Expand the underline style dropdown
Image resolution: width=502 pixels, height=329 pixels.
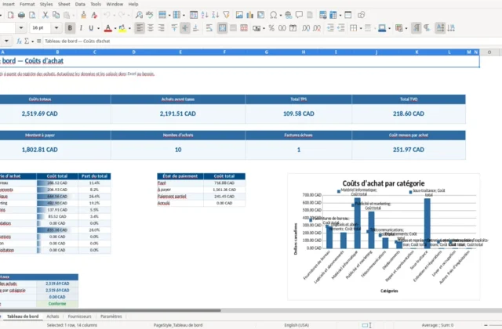(x=98, y=28)
